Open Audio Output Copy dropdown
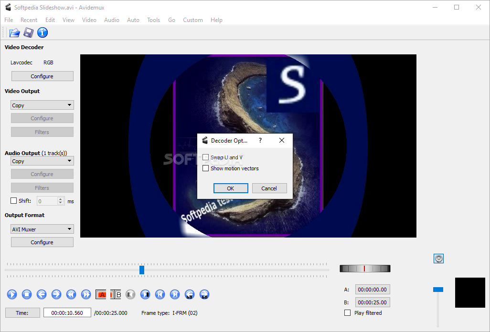 coord(42,161)
